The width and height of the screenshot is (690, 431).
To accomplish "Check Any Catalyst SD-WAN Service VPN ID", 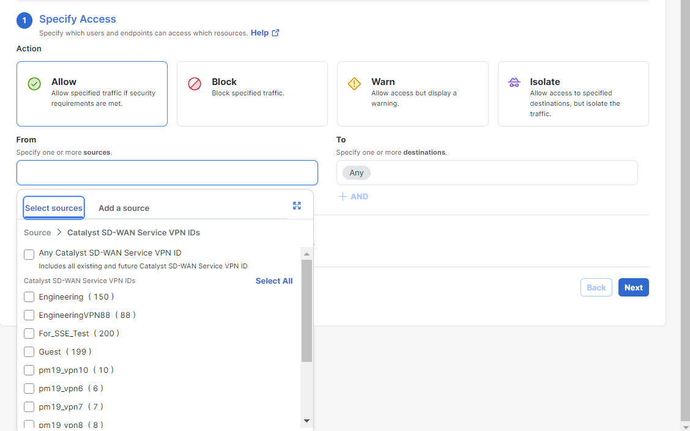I will 29,255.
